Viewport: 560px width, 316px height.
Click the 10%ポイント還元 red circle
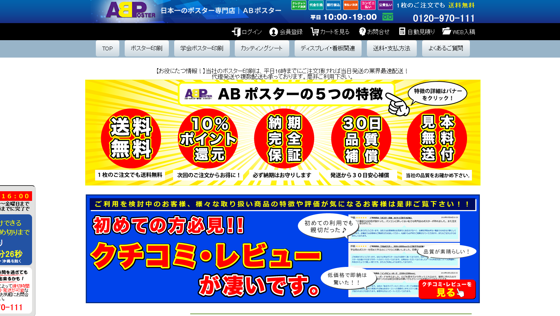tap(208, 138)
